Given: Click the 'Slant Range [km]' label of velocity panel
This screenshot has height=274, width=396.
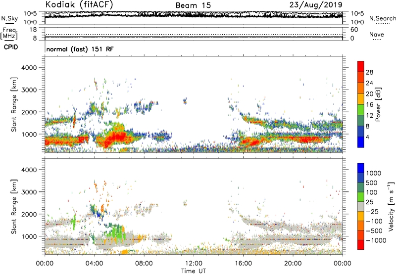Looking at the screenshot, I should click(14, 206).
